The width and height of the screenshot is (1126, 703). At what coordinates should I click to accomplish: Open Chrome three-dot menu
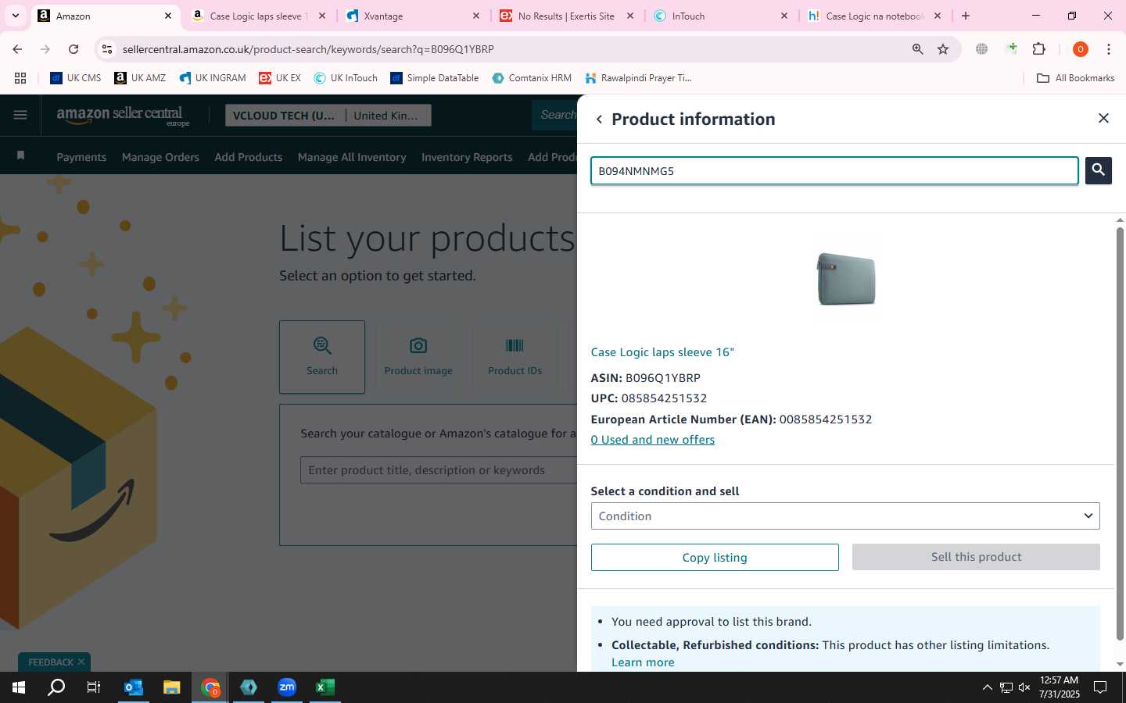click(x=1108, y=49)
